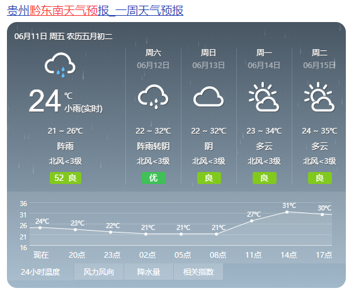The width and height of the screenshot is (349, 293).
Task: Switch to the 降水量 tab
Action: pyautogui.click(x=149, y=272)
